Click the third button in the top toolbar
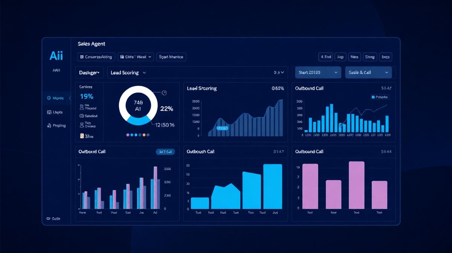The width and height of the screenshot is (452, 253). [x=171, y=57]
